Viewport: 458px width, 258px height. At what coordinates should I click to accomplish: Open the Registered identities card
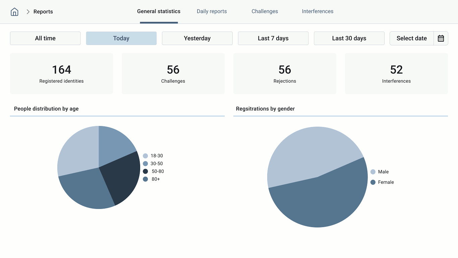(x=61, y=74)
